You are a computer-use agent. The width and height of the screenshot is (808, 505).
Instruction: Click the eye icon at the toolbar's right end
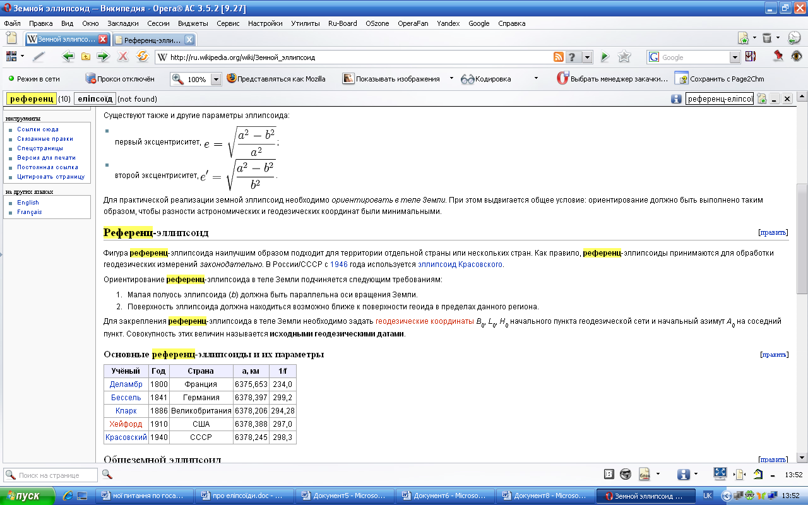797,56
